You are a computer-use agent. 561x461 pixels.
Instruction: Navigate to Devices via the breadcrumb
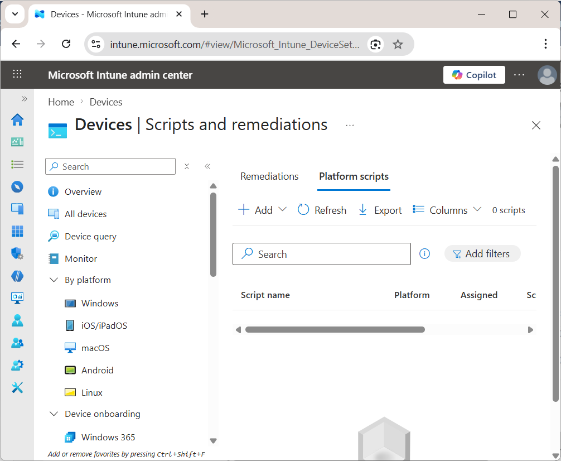pos(105,102)
